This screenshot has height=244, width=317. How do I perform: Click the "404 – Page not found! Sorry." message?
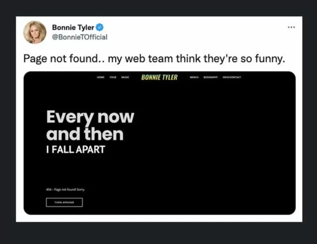tap(65, 189)
